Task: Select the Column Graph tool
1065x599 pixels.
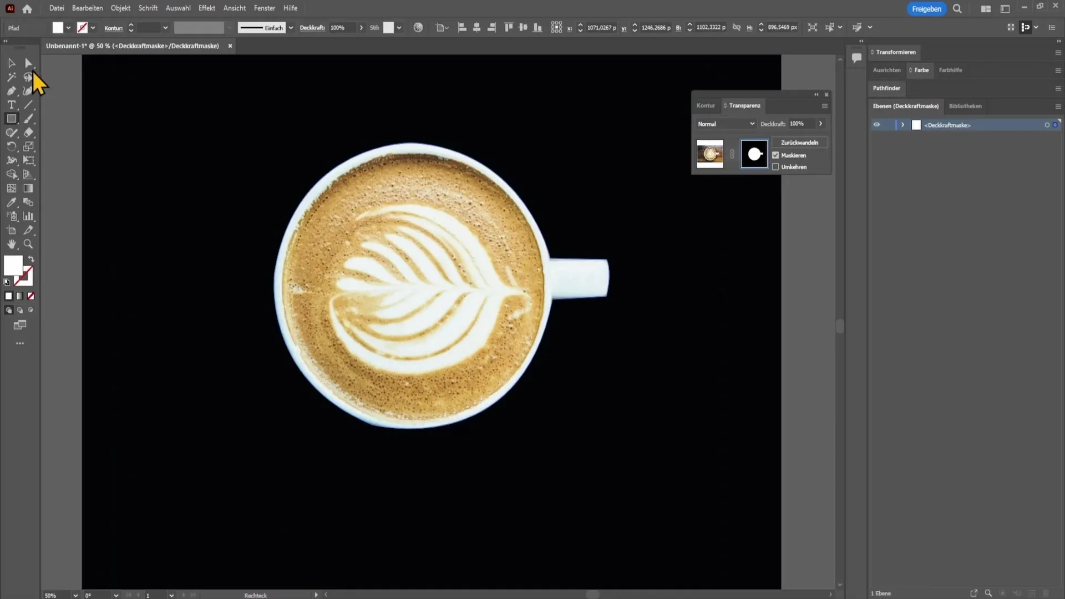Action: pyautogui.click(x=28, y=216)
